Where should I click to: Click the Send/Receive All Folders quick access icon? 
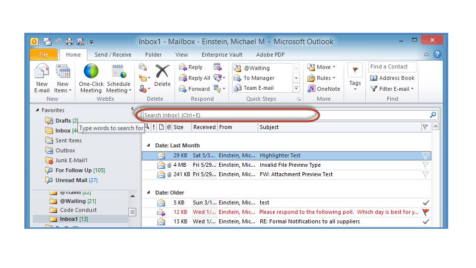click(48, 42)
